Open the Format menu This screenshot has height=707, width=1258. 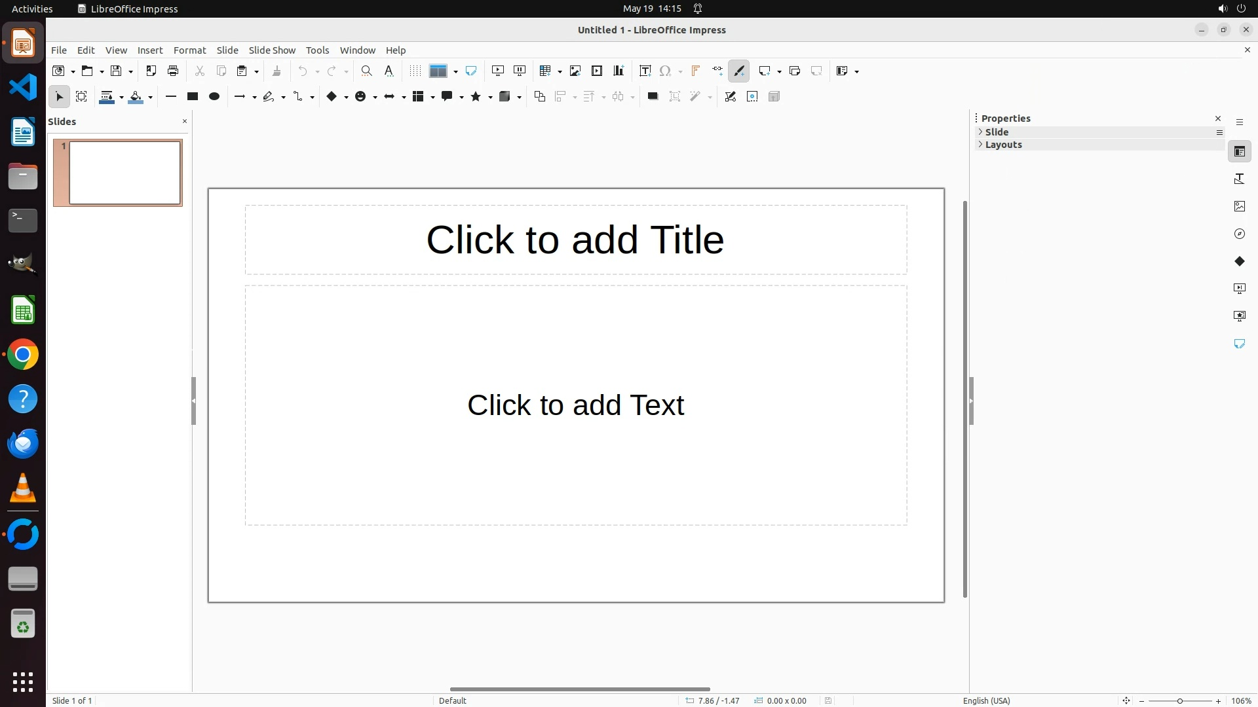tap(189, 50)
